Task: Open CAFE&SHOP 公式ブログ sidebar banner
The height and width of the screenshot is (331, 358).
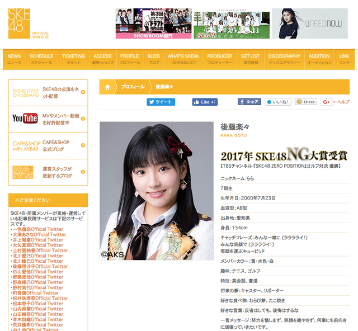Action: tap(48, 145)
